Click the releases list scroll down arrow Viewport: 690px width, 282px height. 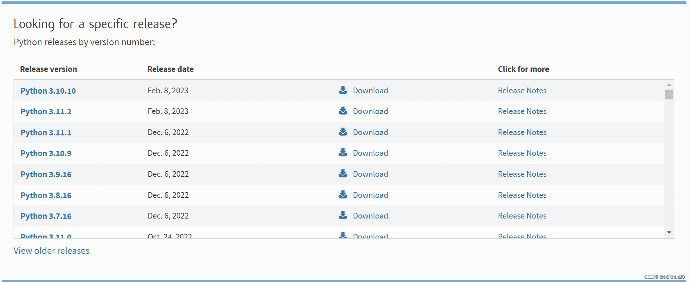pos(669,233)
